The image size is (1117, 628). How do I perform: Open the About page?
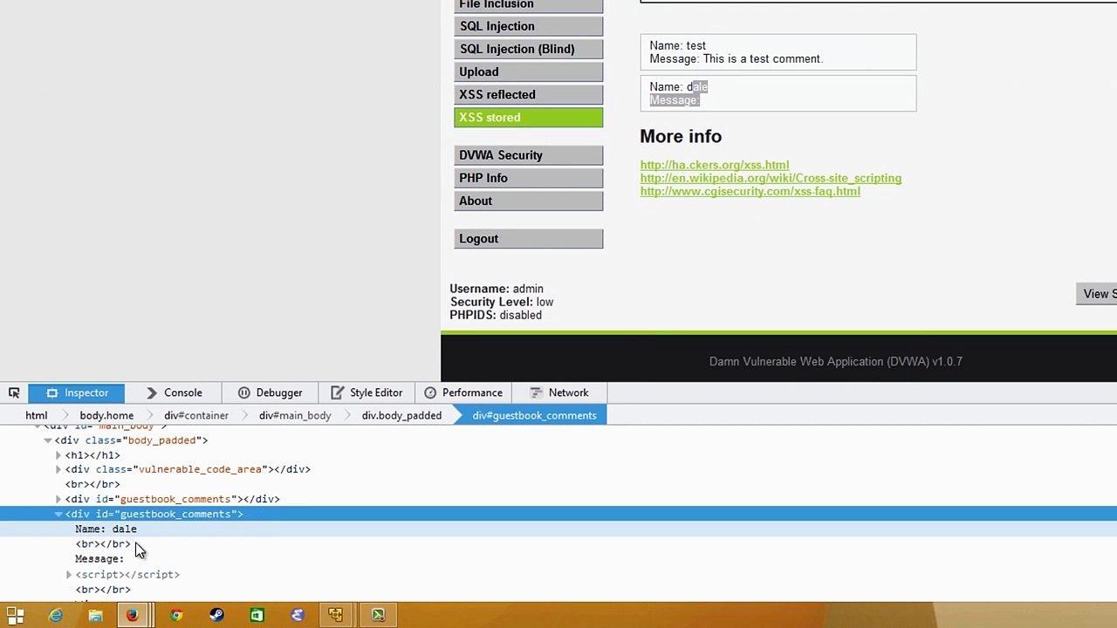tap(528, 201)
